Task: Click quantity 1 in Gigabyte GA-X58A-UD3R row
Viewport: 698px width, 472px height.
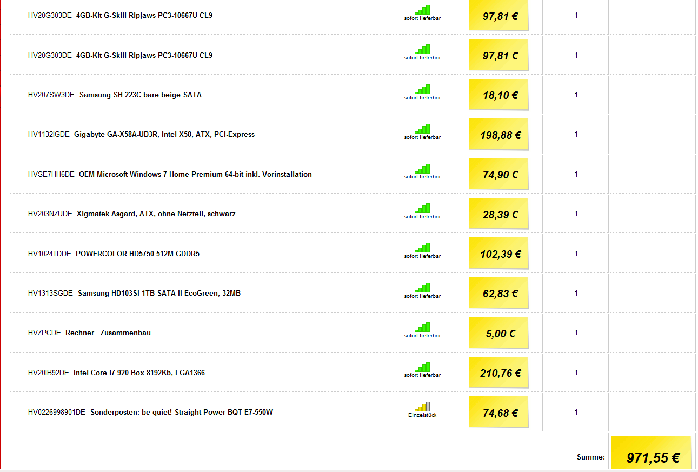Action: click(576, 134)
